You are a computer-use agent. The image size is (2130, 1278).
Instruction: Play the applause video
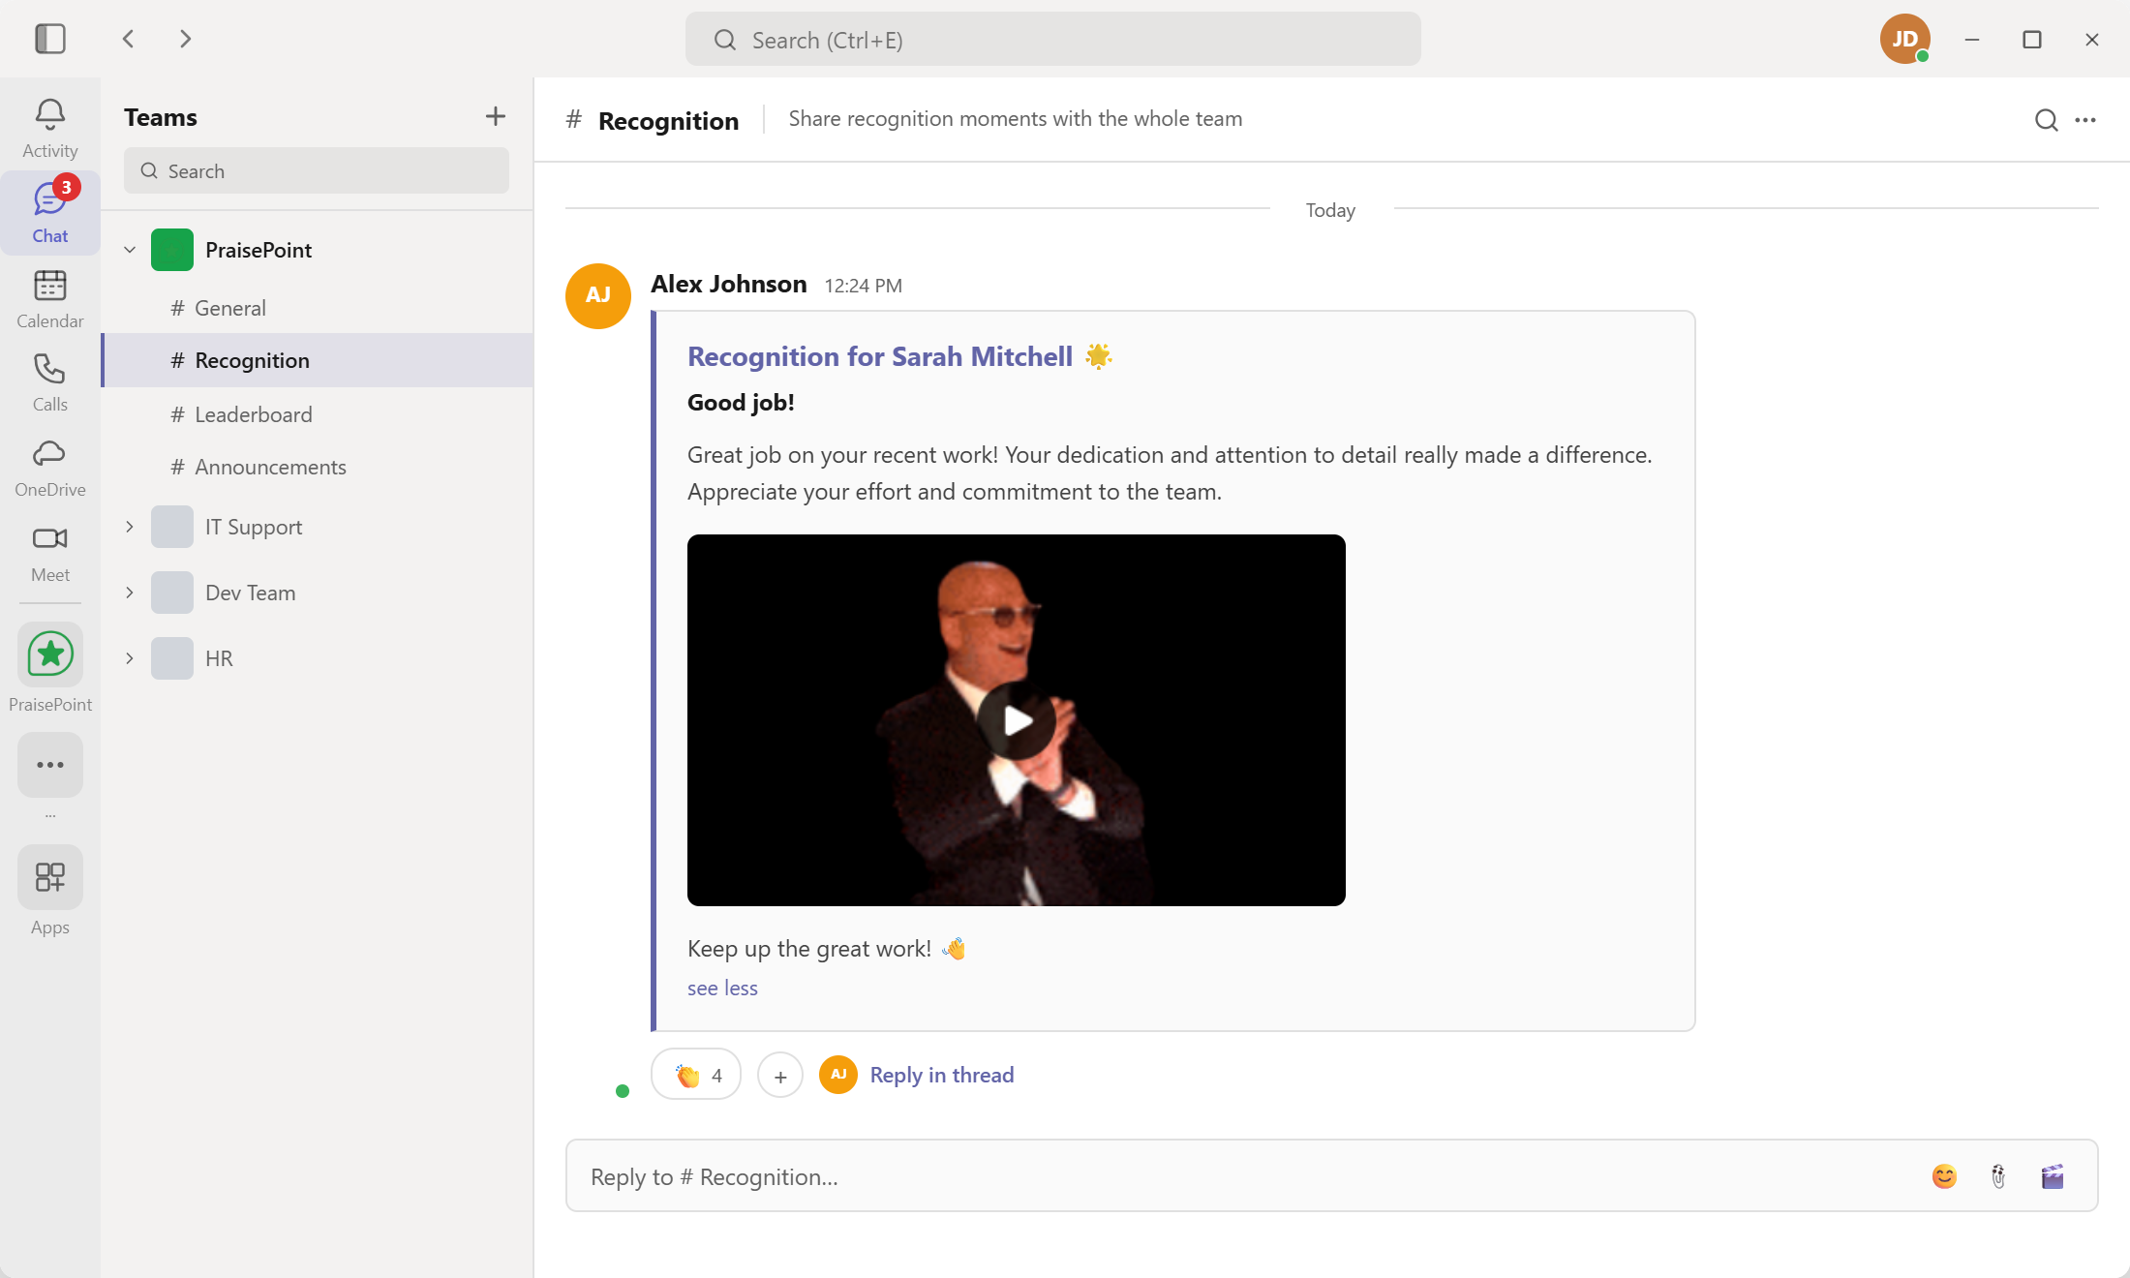[1017, 720]
